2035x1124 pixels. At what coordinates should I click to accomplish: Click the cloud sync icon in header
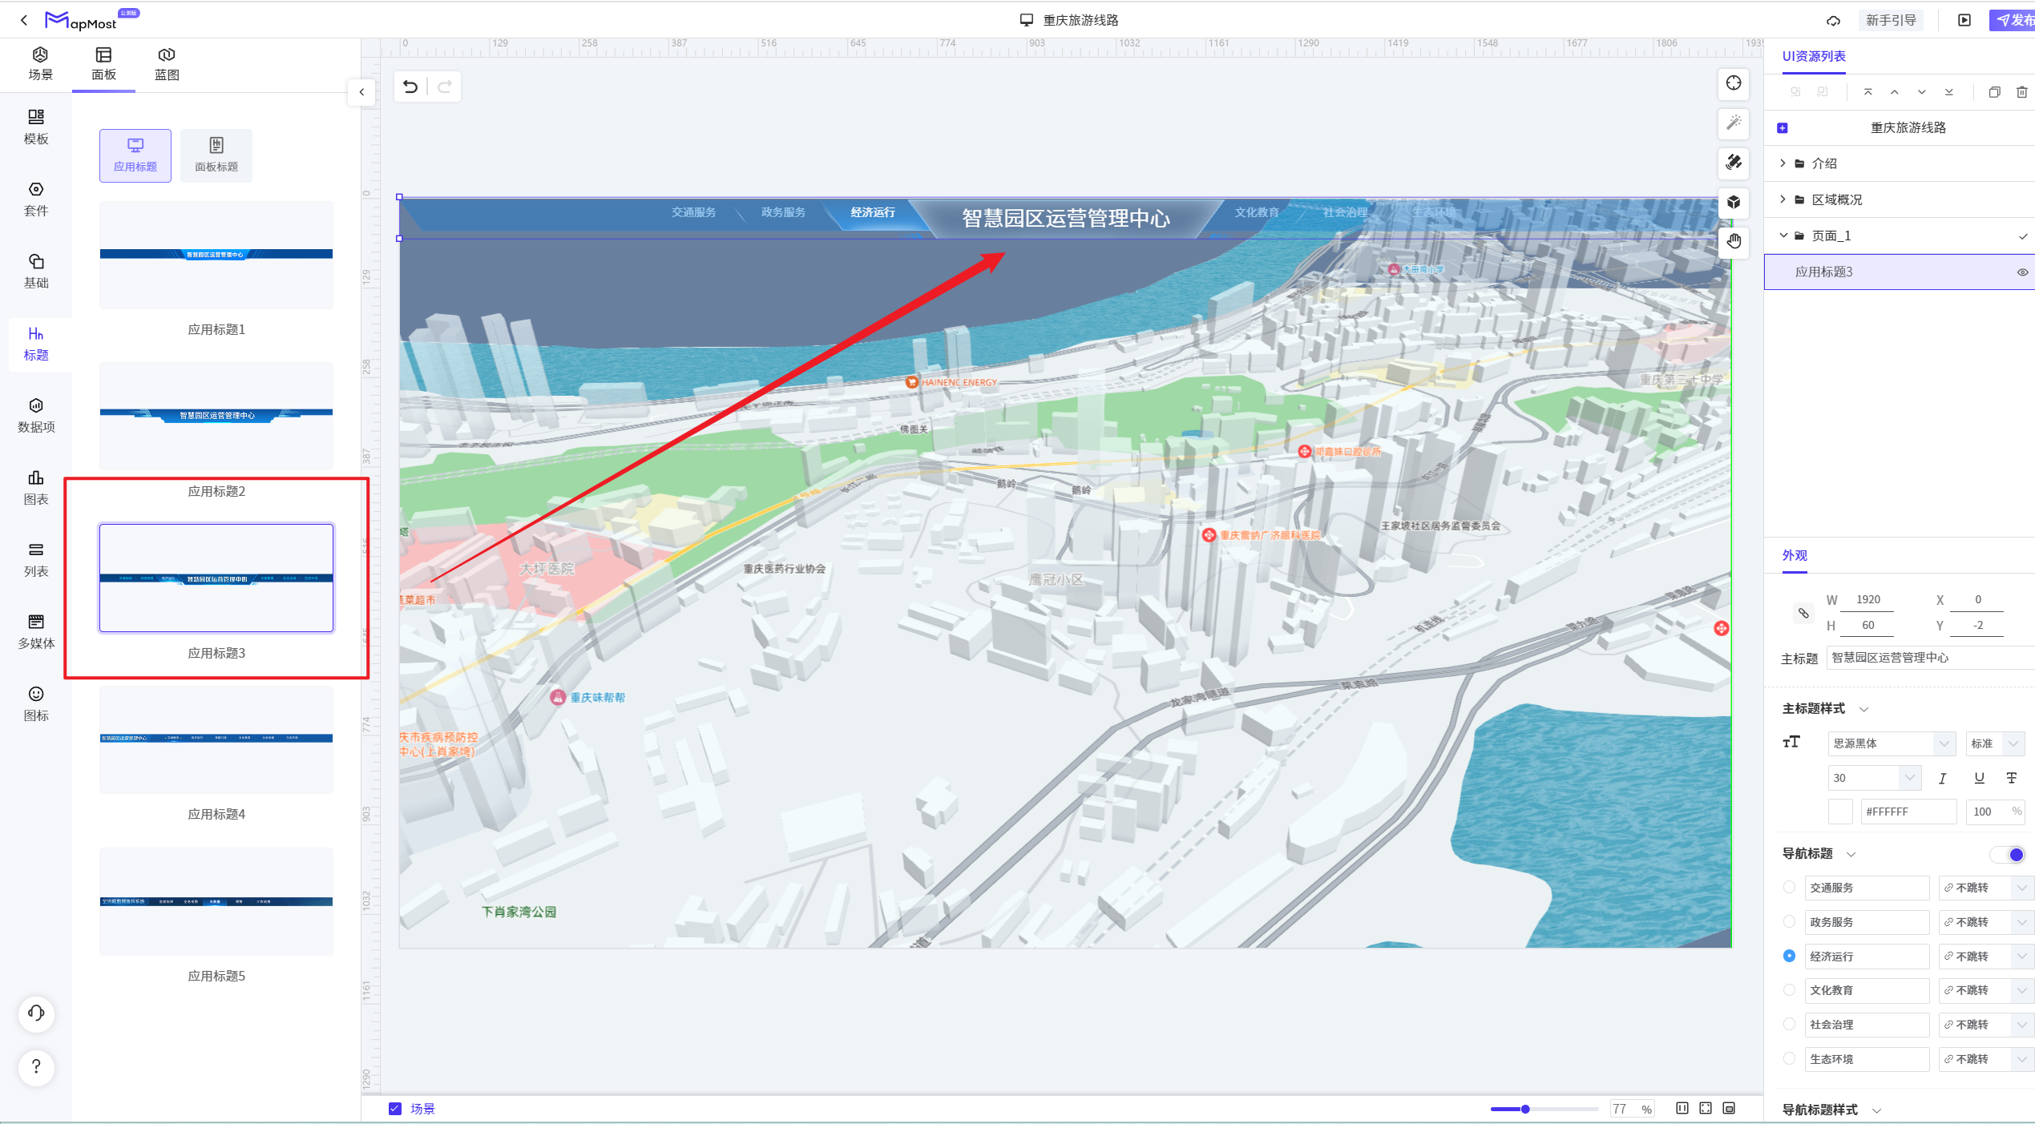(x=1833, y=21)
